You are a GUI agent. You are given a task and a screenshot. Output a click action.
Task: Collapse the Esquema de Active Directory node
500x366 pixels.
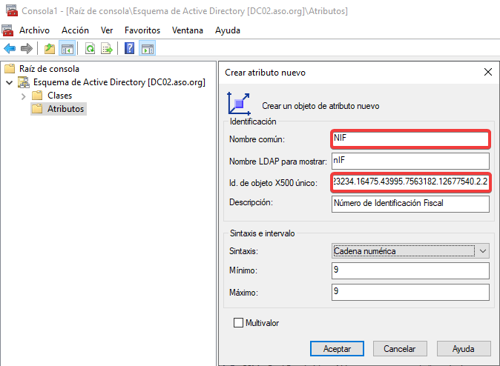(9, 82)
